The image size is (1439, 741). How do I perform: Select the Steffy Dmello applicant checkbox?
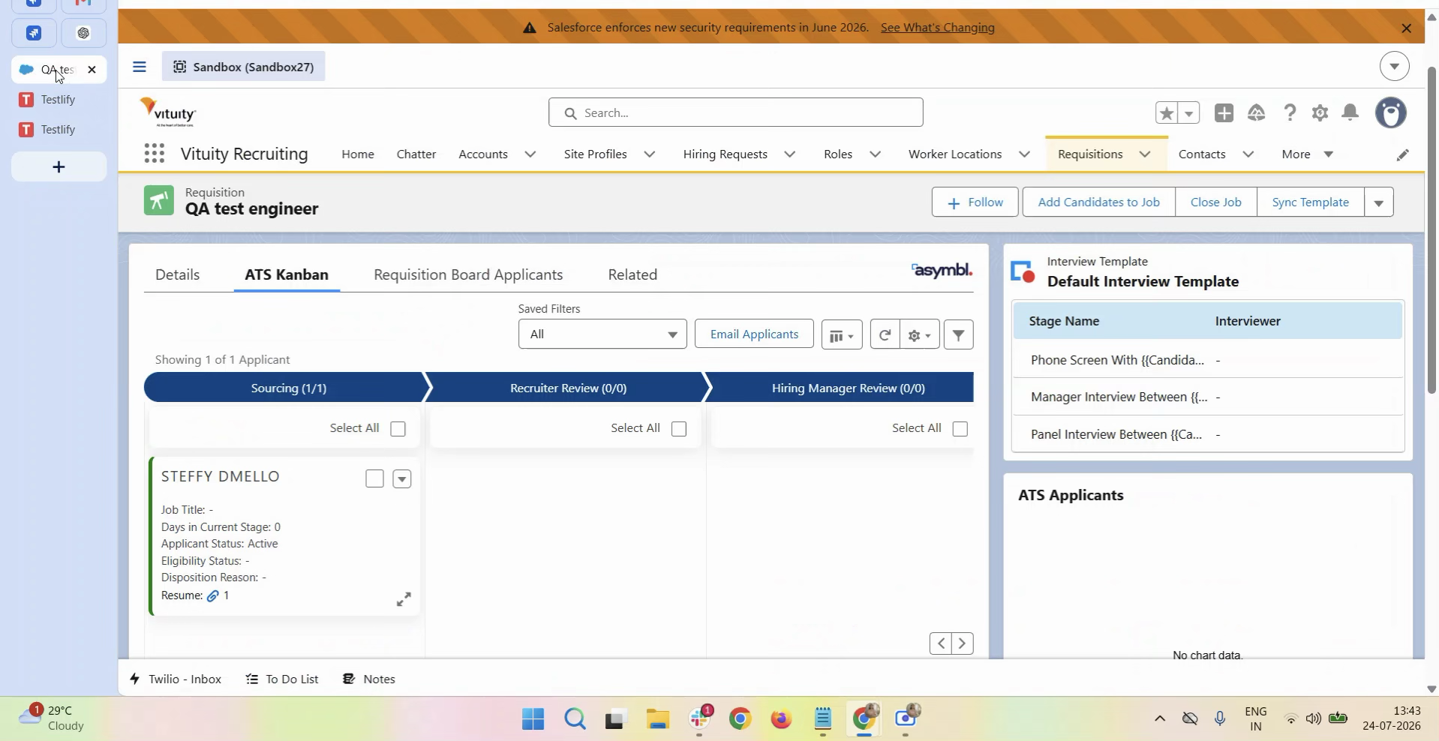coord(374,478)
